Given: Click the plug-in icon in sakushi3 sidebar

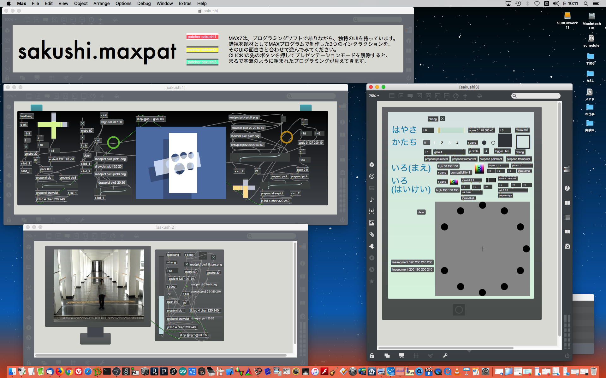Looking at the screenshot, I should point(372,246).
